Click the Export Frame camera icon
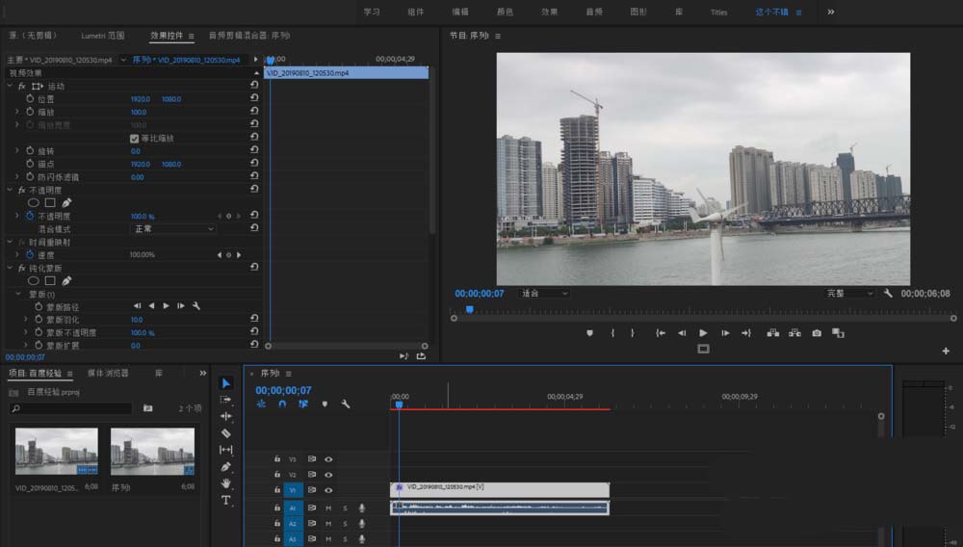The width and height of the screenshot is (963, 547). (817, 333)
